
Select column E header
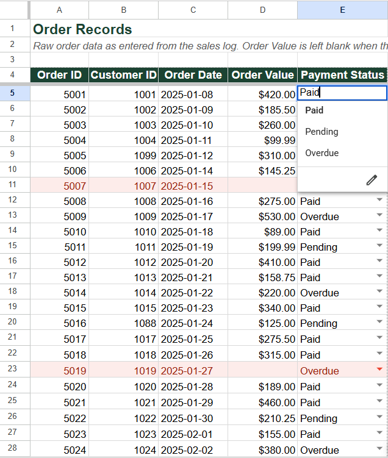click(x=342, y=10)
